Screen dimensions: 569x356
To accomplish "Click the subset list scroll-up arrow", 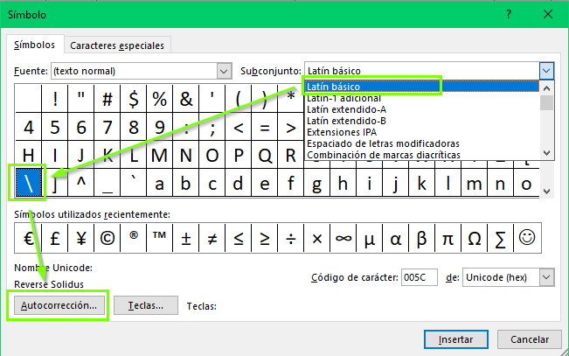I will pos(547,88).
